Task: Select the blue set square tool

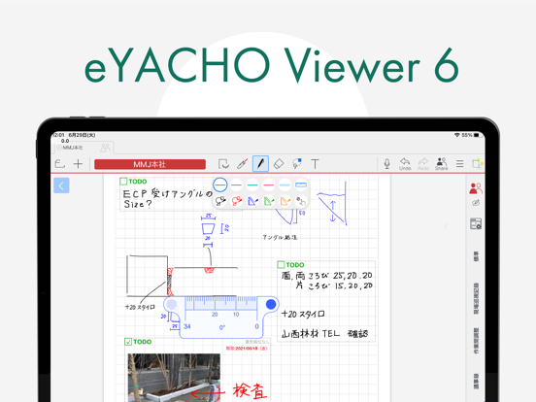Action: pyautogui.click(x=252, y=201)
